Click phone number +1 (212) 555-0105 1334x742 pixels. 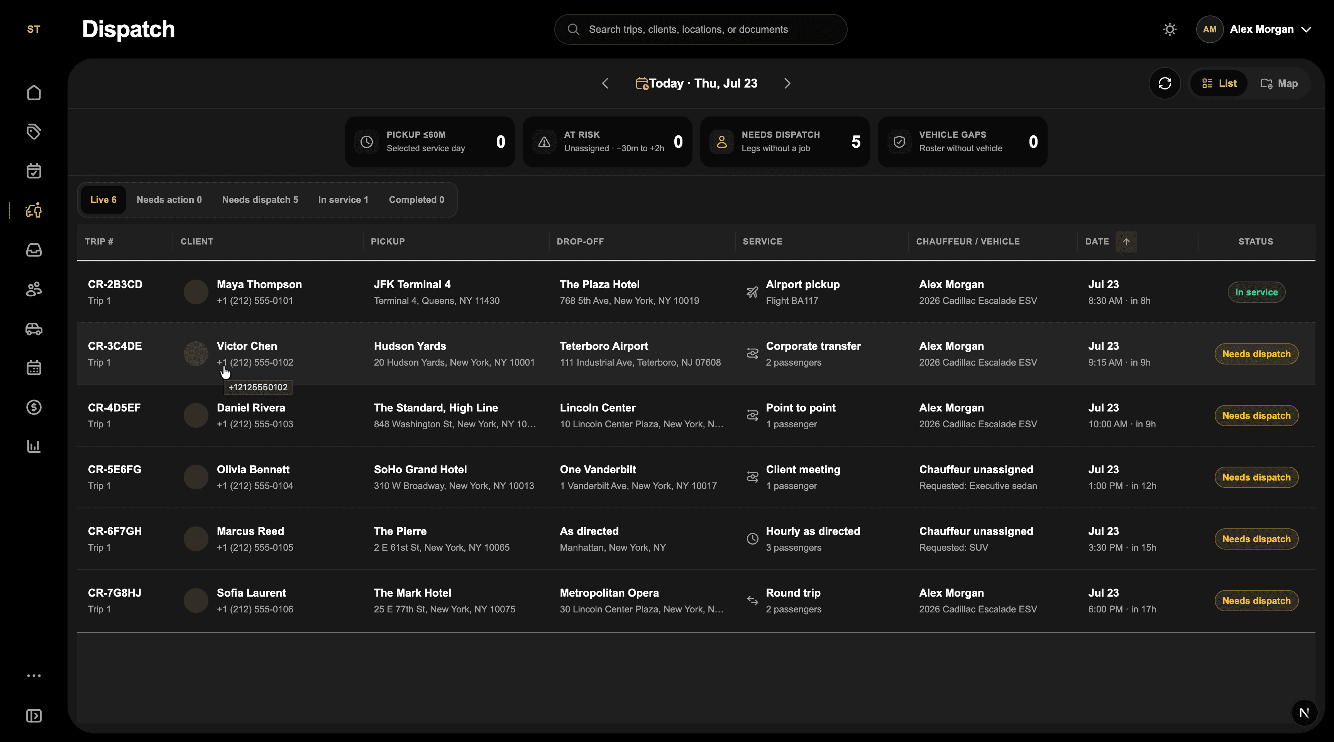(255, 548)
